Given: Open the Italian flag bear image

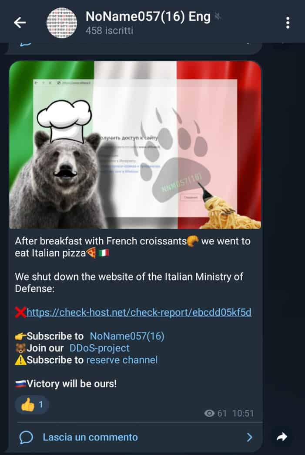Looking at the screenshot, I should [135, 145].
